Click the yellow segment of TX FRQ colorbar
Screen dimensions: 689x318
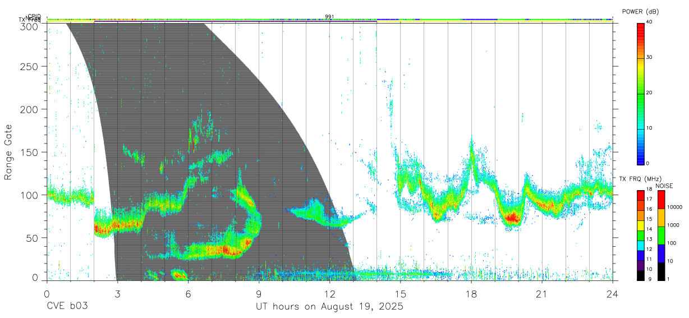coord(640,225)
